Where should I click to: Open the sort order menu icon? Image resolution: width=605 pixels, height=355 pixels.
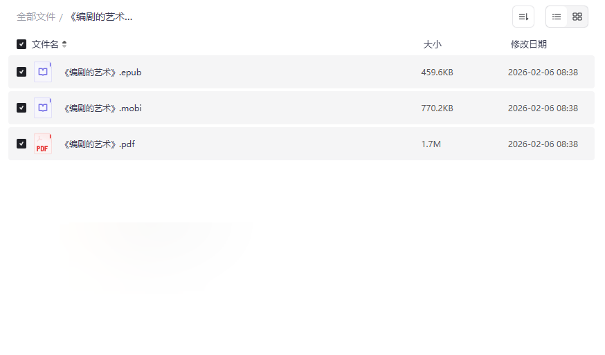click(523, 17)
